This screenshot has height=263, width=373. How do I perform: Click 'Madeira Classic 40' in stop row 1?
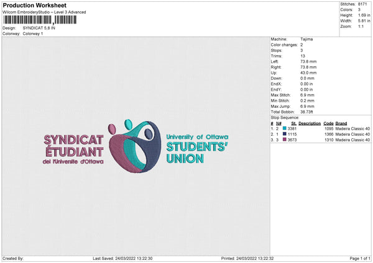(x=352, y=128)
